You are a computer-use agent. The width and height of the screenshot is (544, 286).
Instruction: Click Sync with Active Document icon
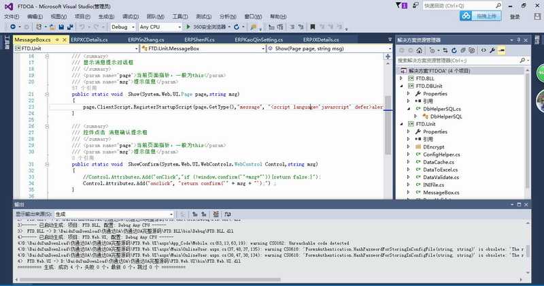445,50
